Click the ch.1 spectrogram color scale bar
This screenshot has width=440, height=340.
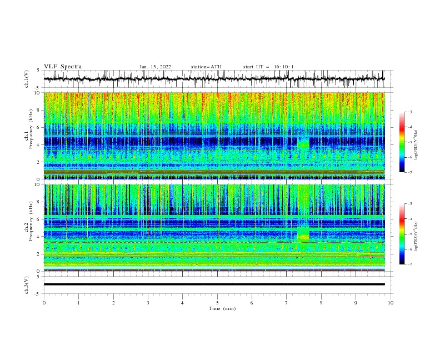point(402,142)
